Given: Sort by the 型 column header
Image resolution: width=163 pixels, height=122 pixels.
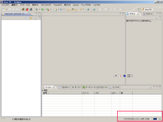Looking at the screenshot, I should (126, 93).
